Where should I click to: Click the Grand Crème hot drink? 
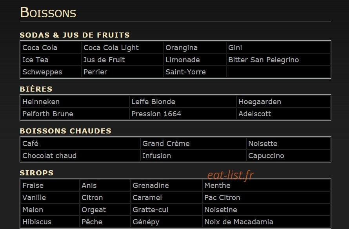pos(193,144)
